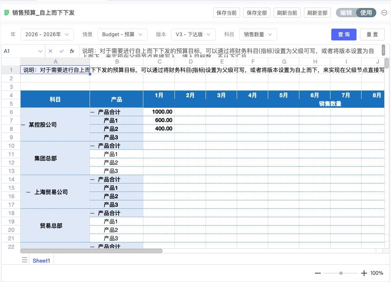Click the 100% zoom level text
The image size is (391, 282).
point(377,273)
